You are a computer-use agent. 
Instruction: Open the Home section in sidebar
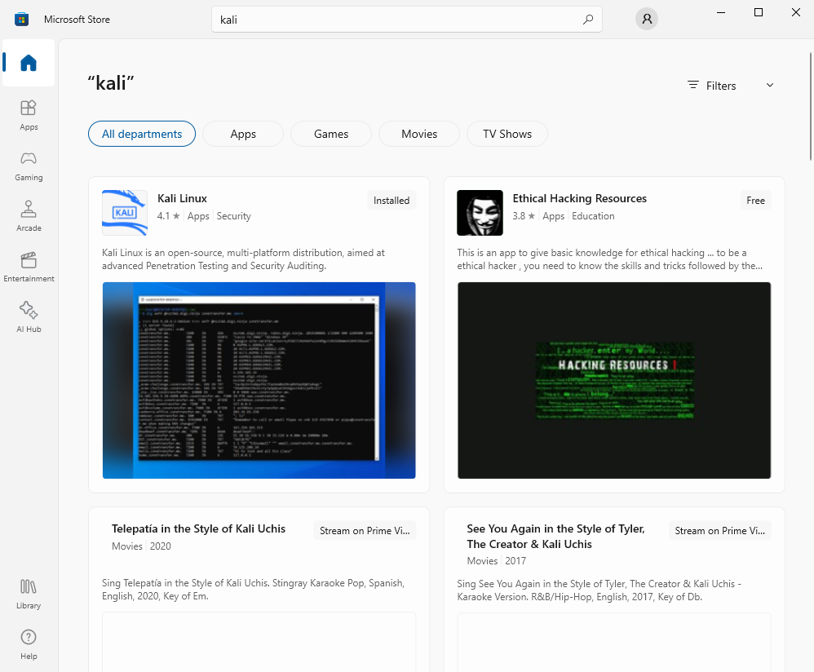(28, 63)
